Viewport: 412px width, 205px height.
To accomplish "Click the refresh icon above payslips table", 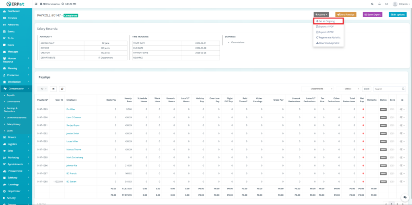I will pos(62,89).
